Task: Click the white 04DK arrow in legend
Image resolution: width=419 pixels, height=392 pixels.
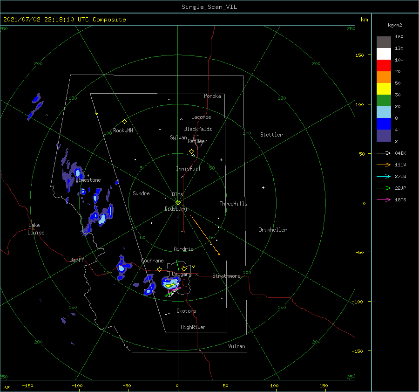Action: [x=384, y=153]
